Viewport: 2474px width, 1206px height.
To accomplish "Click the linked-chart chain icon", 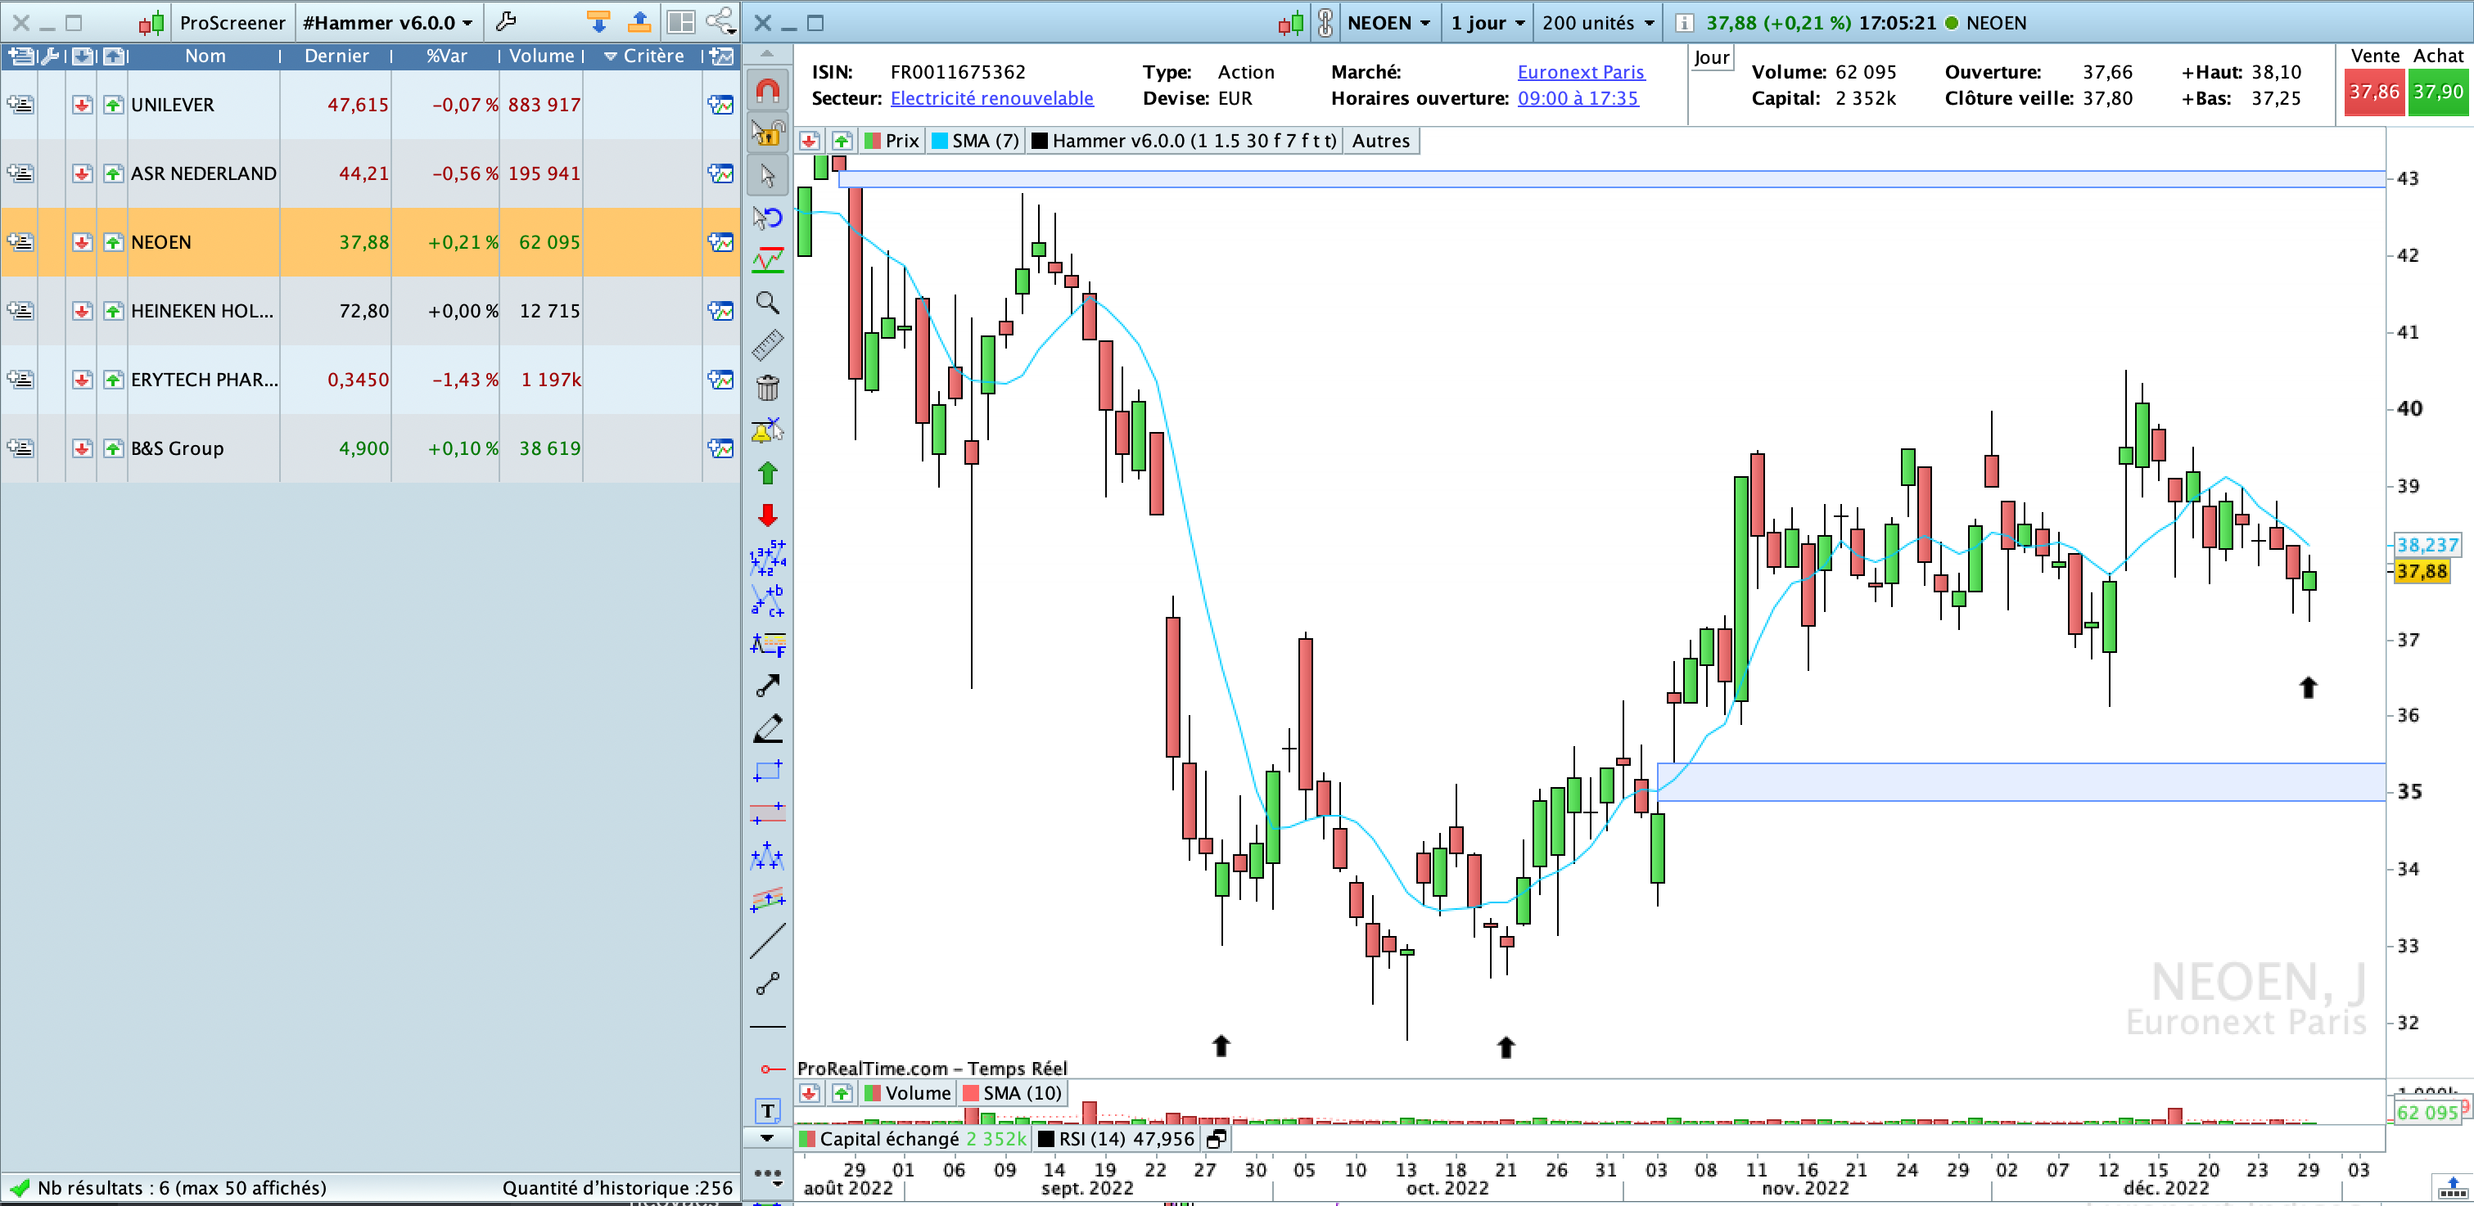I will (1325, 22).
